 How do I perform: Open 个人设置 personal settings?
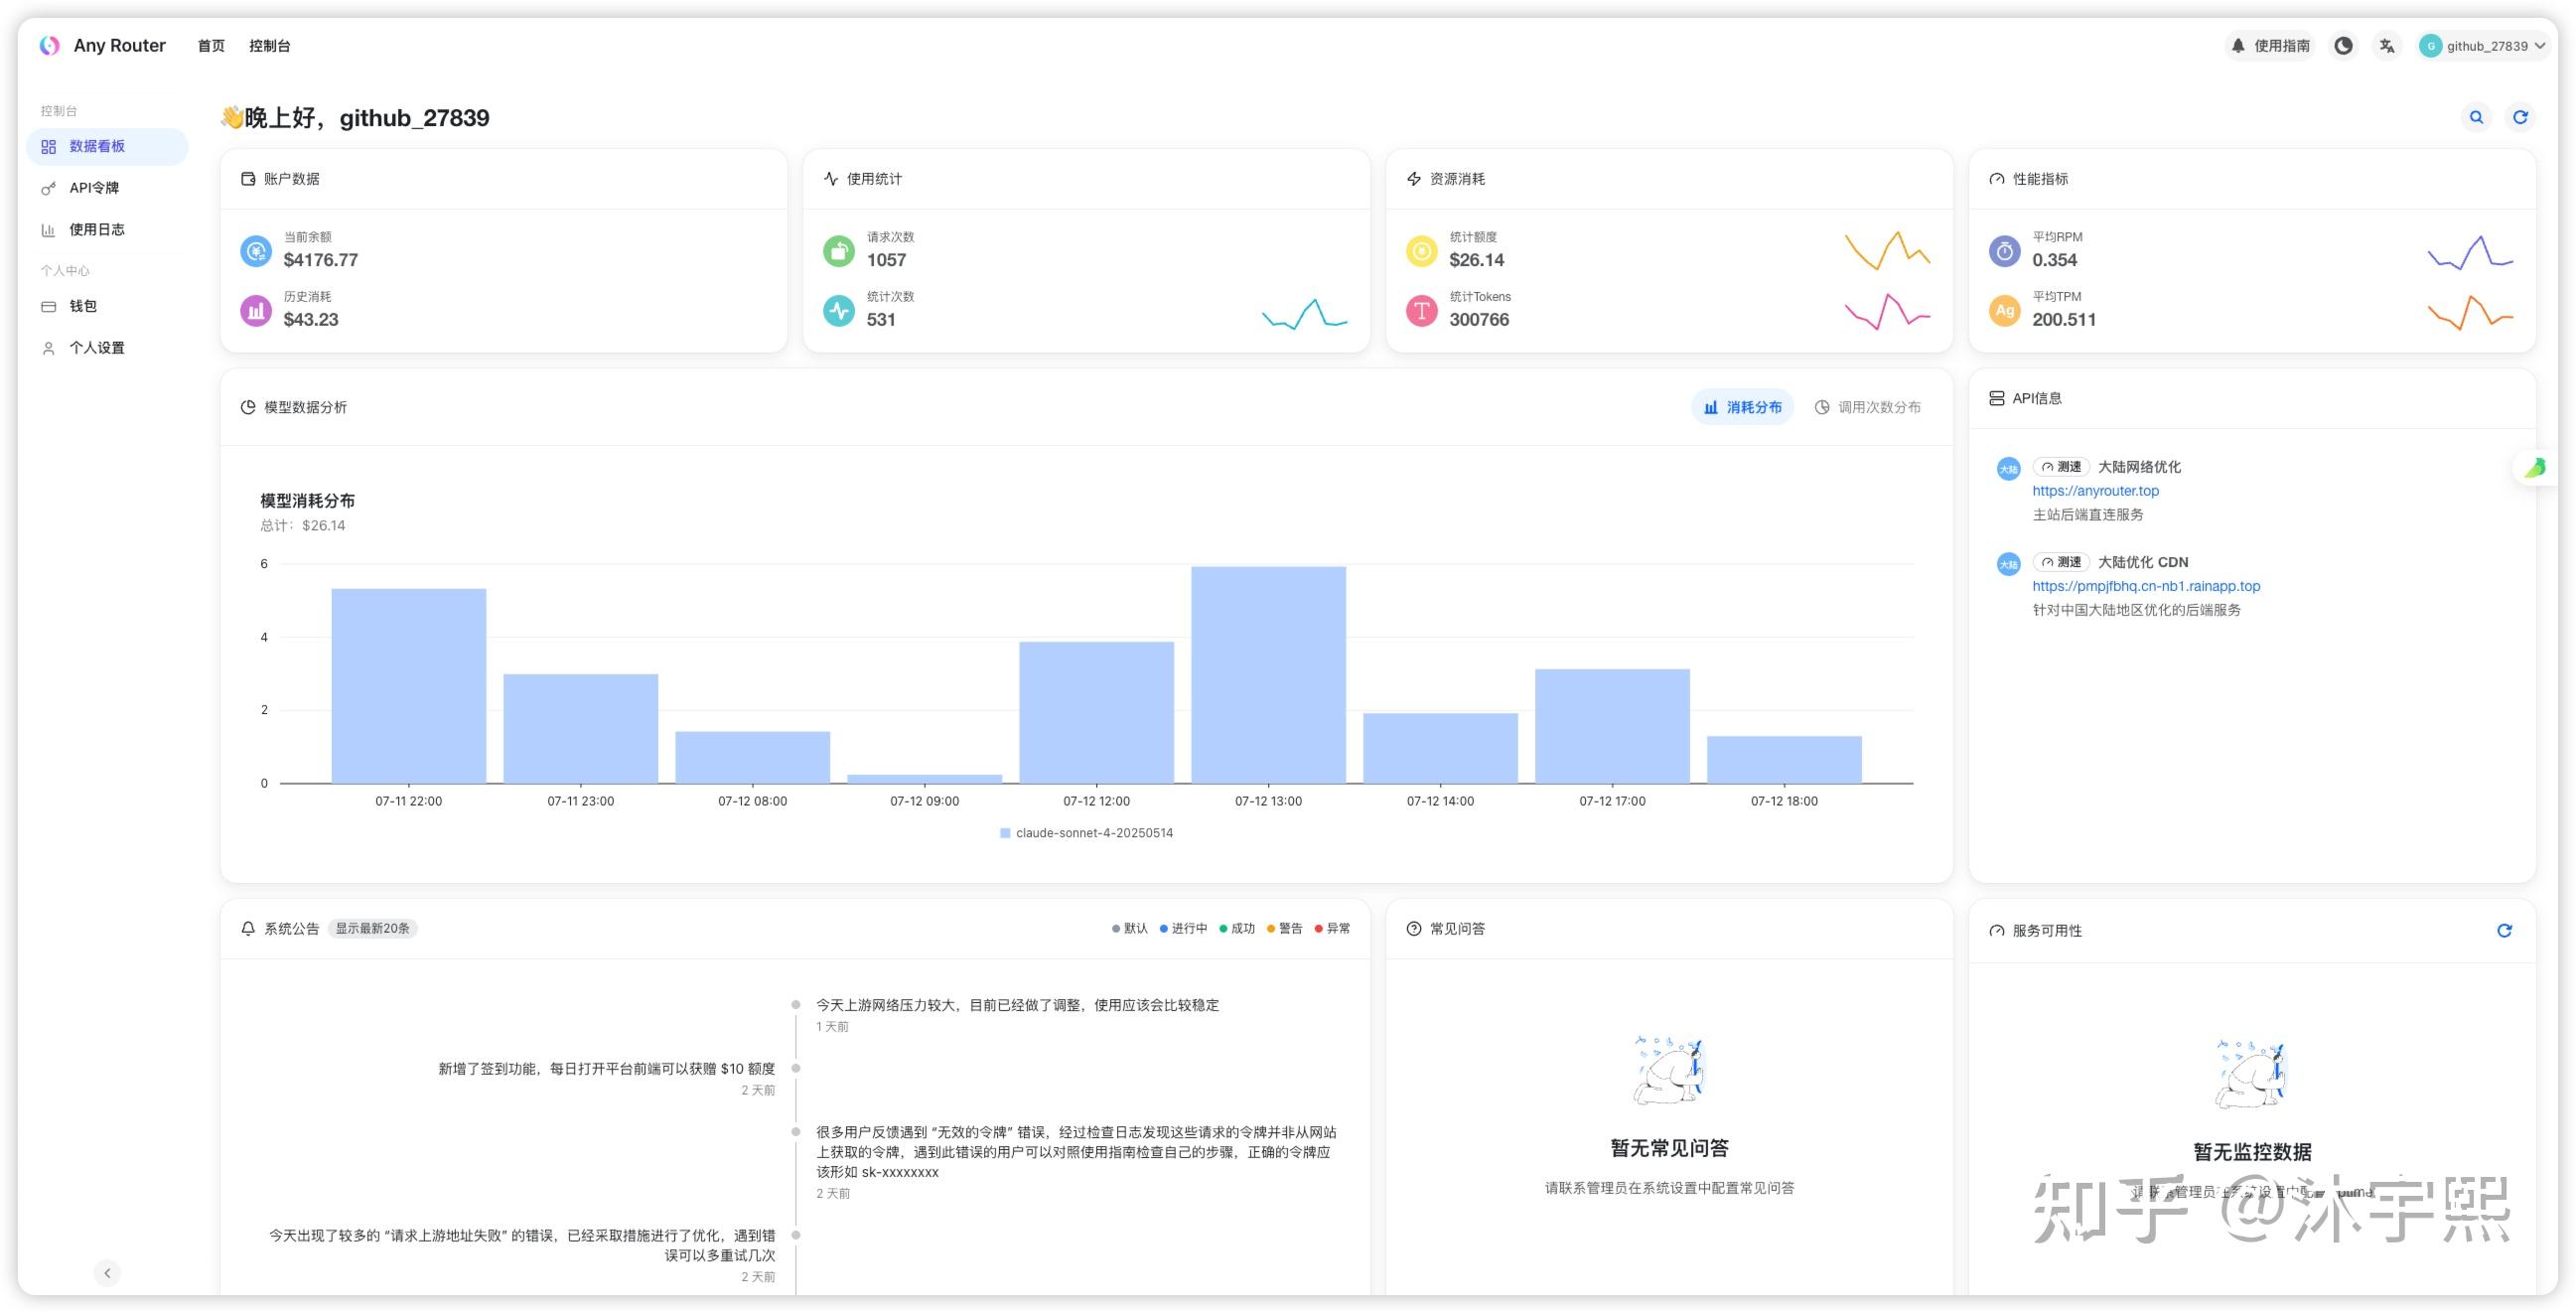coord(97,347)
